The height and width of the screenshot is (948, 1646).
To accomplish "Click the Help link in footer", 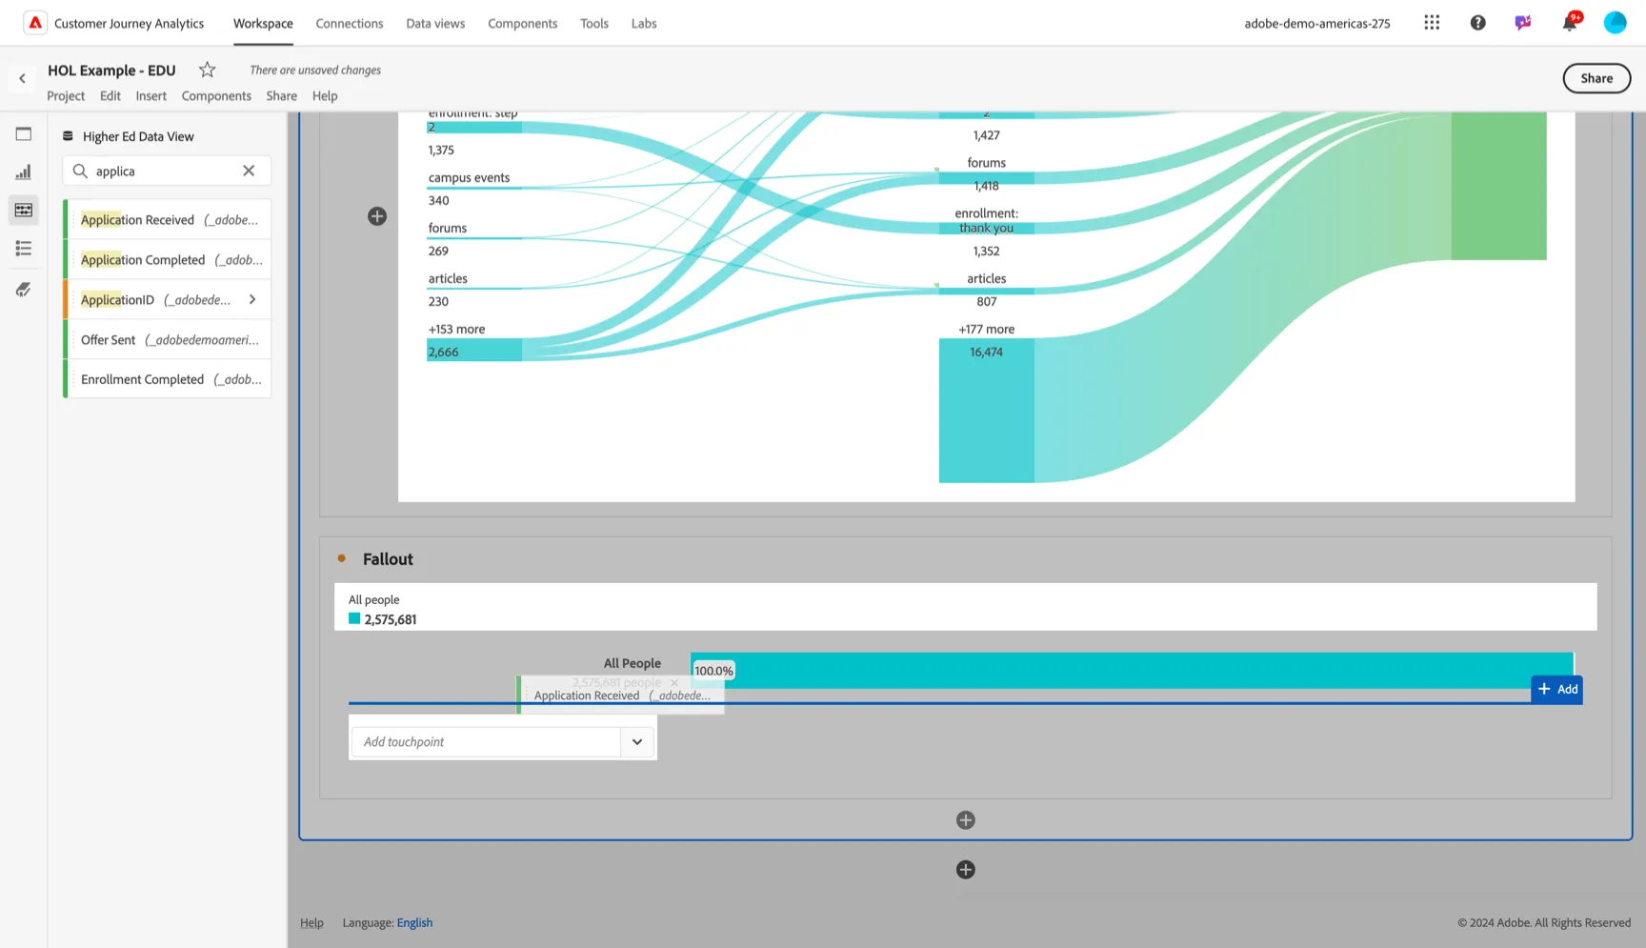I will pos(311,922).
